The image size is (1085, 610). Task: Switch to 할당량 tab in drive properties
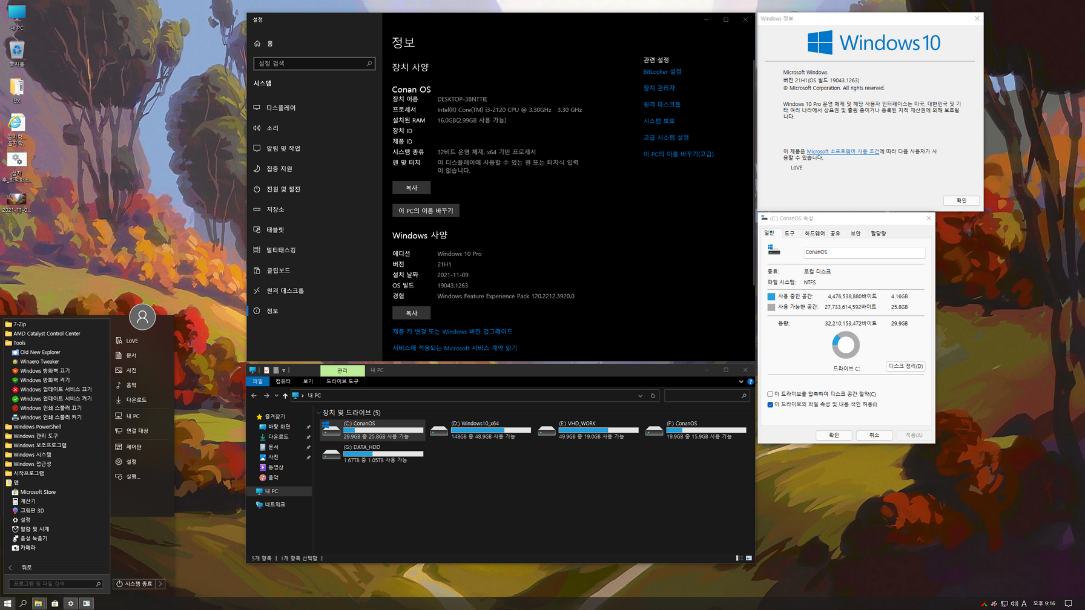tap(878, 234)
